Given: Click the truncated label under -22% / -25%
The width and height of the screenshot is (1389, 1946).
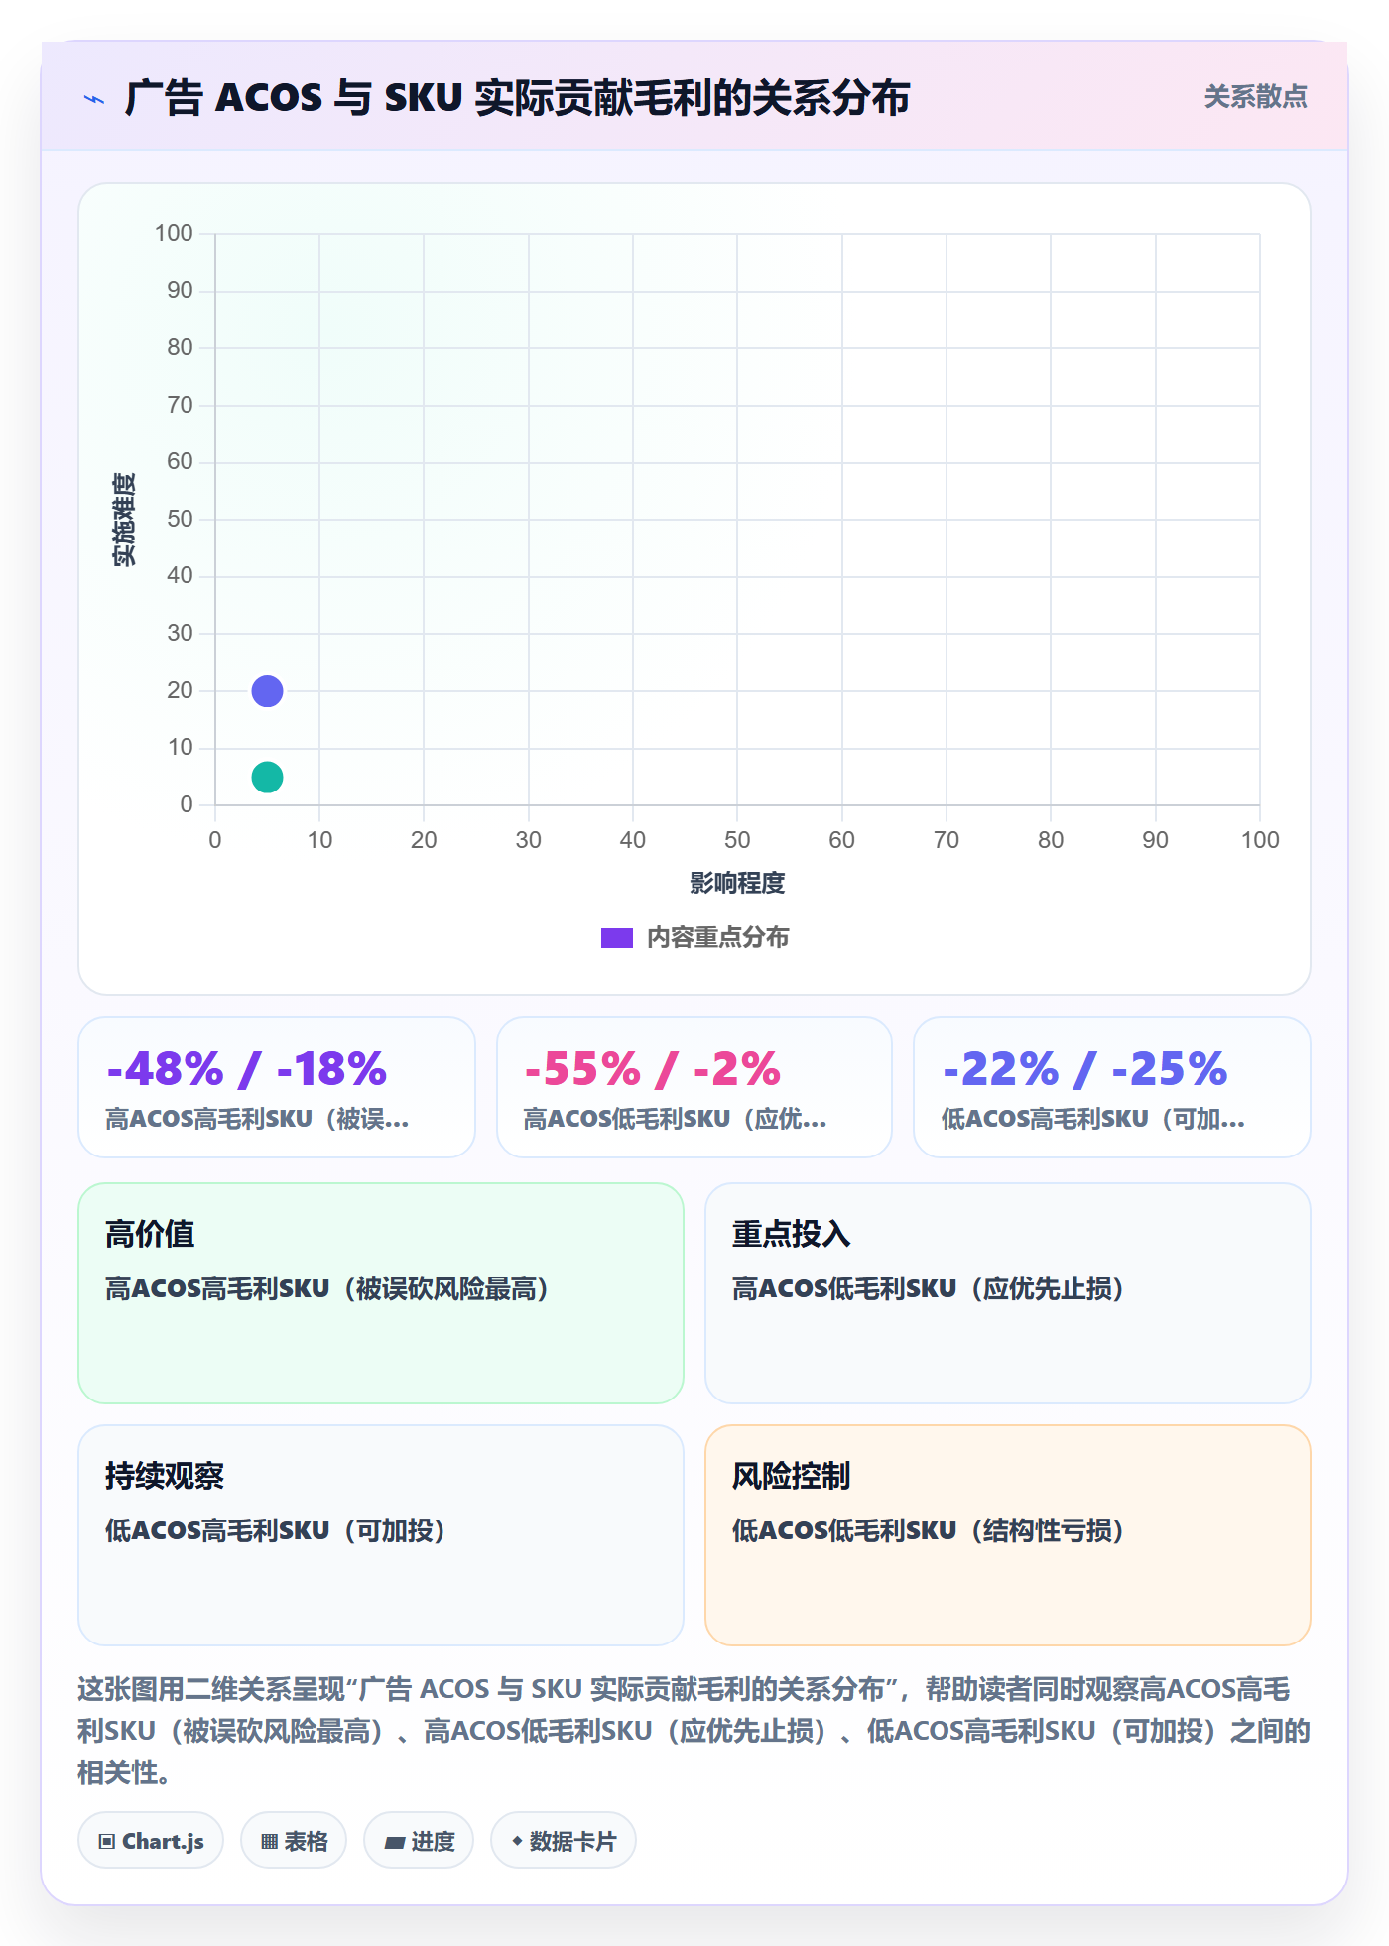Looking at the screenshot, I should pyautogui.click(x=1092, y=1119).
